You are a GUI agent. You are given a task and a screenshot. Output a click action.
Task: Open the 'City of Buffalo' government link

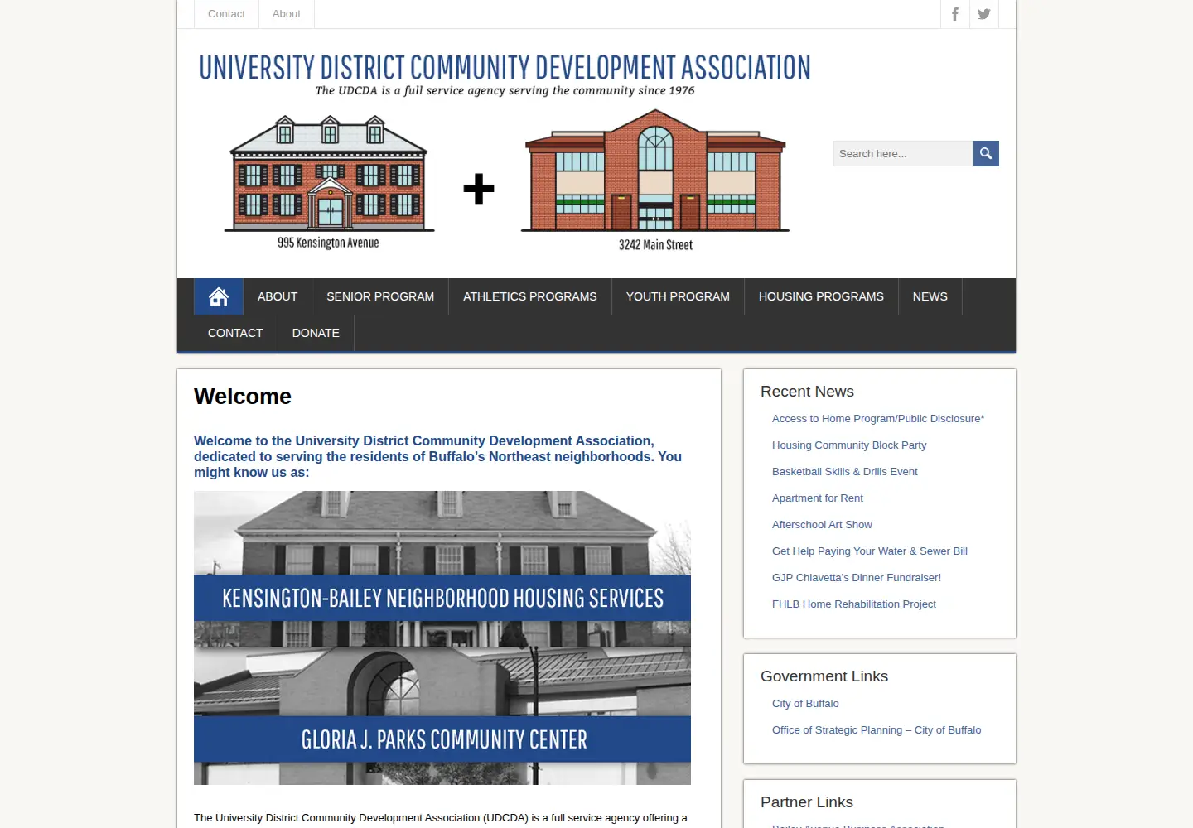pyautogui.click(x=805, y=704)
